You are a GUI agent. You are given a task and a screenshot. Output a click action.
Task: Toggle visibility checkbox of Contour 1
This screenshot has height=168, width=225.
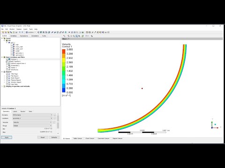point(7,59)
